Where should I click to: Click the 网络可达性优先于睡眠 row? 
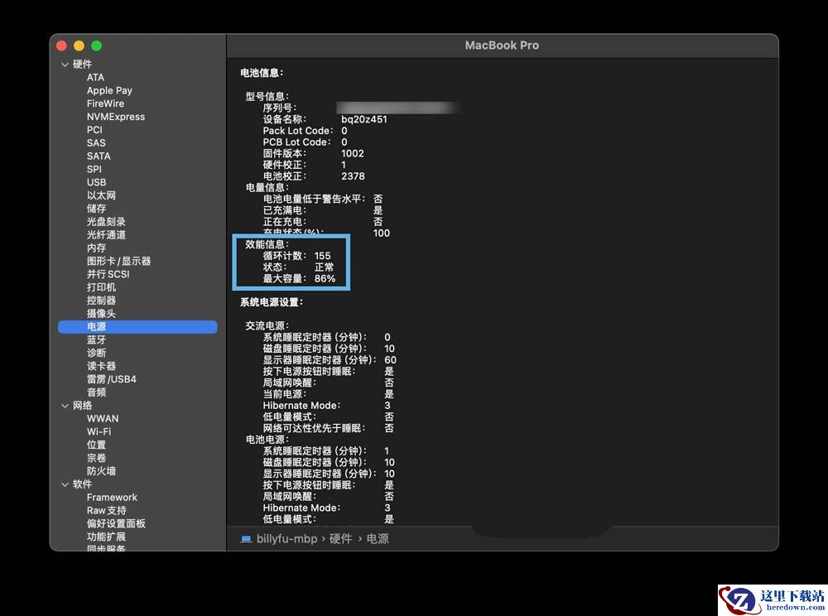[329, 428]
